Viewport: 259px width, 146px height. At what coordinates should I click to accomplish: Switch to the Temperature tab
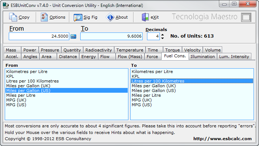click(x=129, y=50)
